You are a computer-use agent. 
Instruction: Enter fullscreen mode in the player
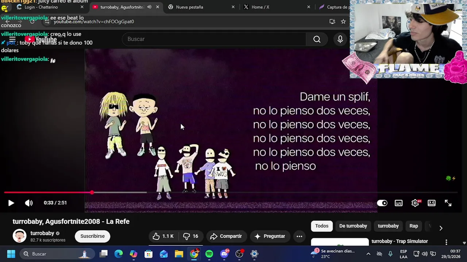click(x=448, y=203)
